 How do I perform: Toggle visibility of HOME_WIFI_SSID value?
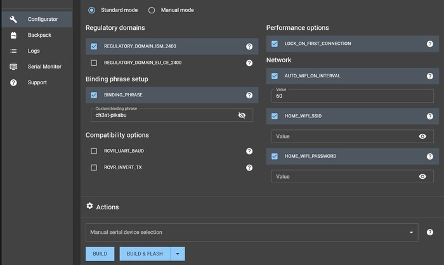click(x=422, y=136)
